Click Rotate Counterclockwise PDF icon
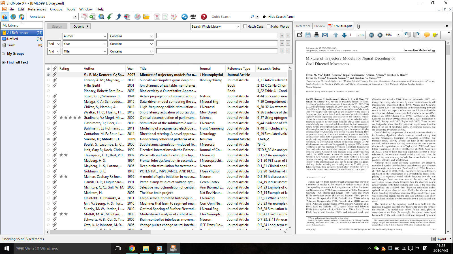 (407, 35)
